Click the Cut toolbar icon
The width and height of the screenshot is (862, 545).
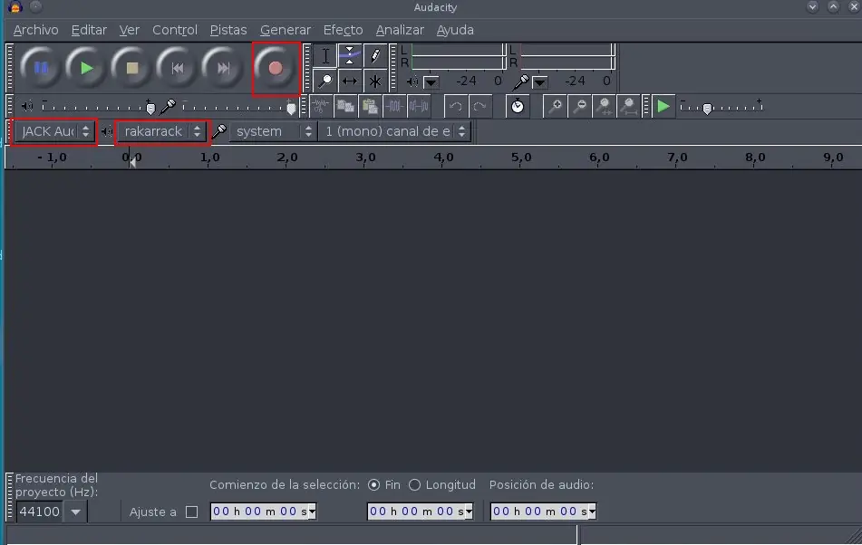point(321,107)
